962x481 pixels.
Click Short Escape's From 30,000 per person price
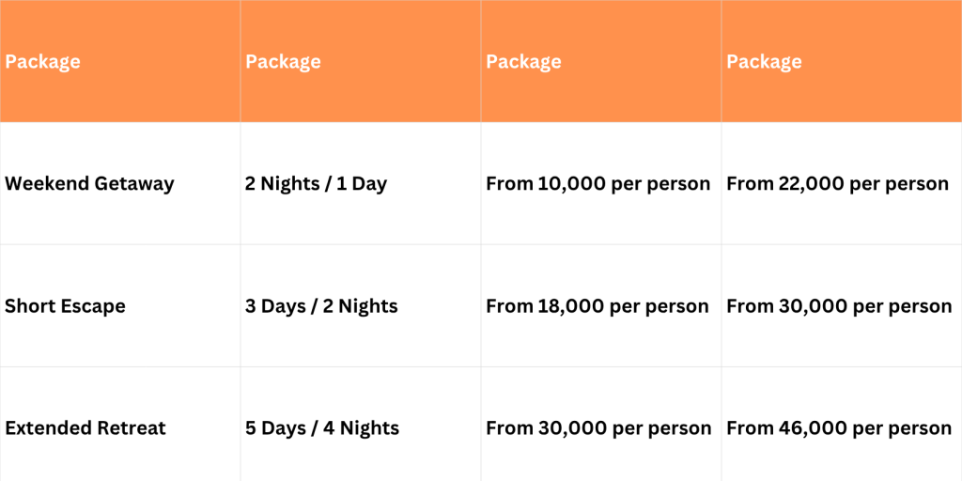pos(839,306)
